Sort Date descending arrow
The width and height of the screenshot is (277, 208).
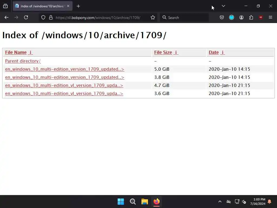(x=223, y=52)
